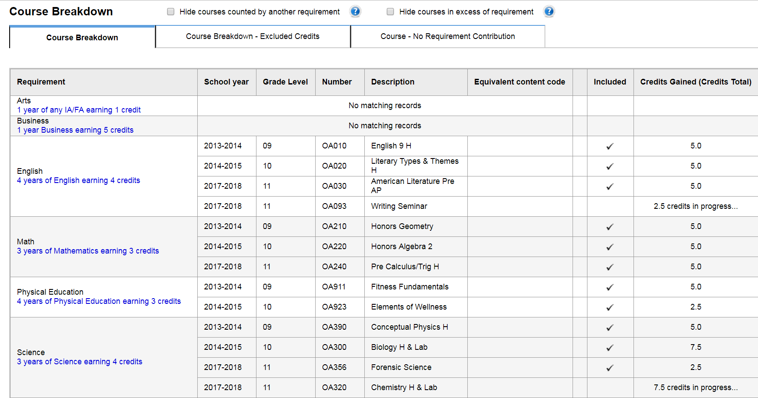This screenshot has height=398, width=758.
Task: Open the Course - No Requirement Contribution tab
Action: point(448,36)
